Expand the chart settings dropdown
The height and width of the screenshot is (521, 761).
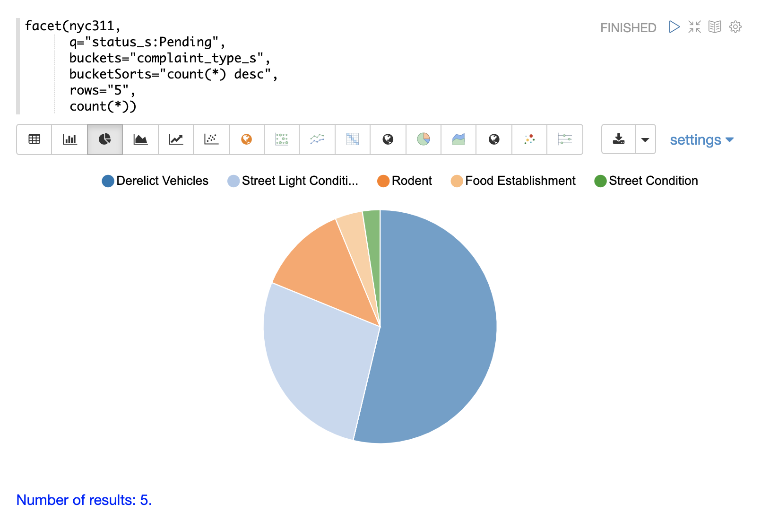point(701,140)
